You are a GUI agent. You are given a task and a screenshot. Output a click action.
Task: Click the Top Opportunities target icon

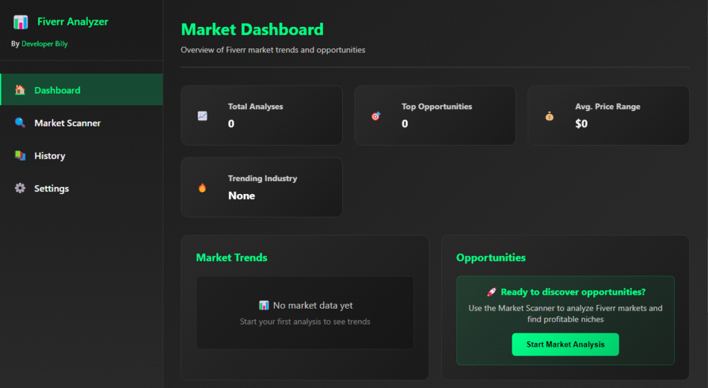pyautogui.click(x=375, y=116)
